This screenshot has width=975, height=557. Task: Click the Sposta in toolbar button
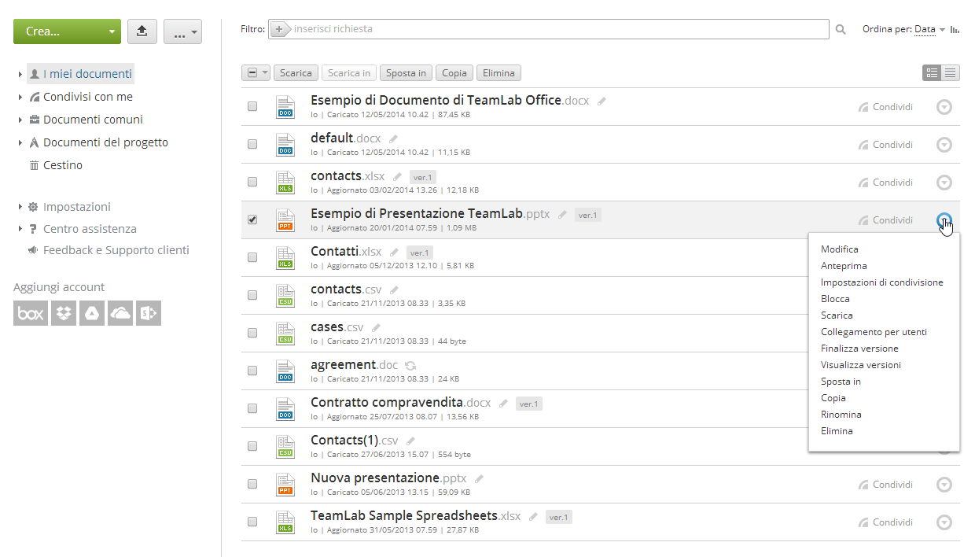[406, 73]
